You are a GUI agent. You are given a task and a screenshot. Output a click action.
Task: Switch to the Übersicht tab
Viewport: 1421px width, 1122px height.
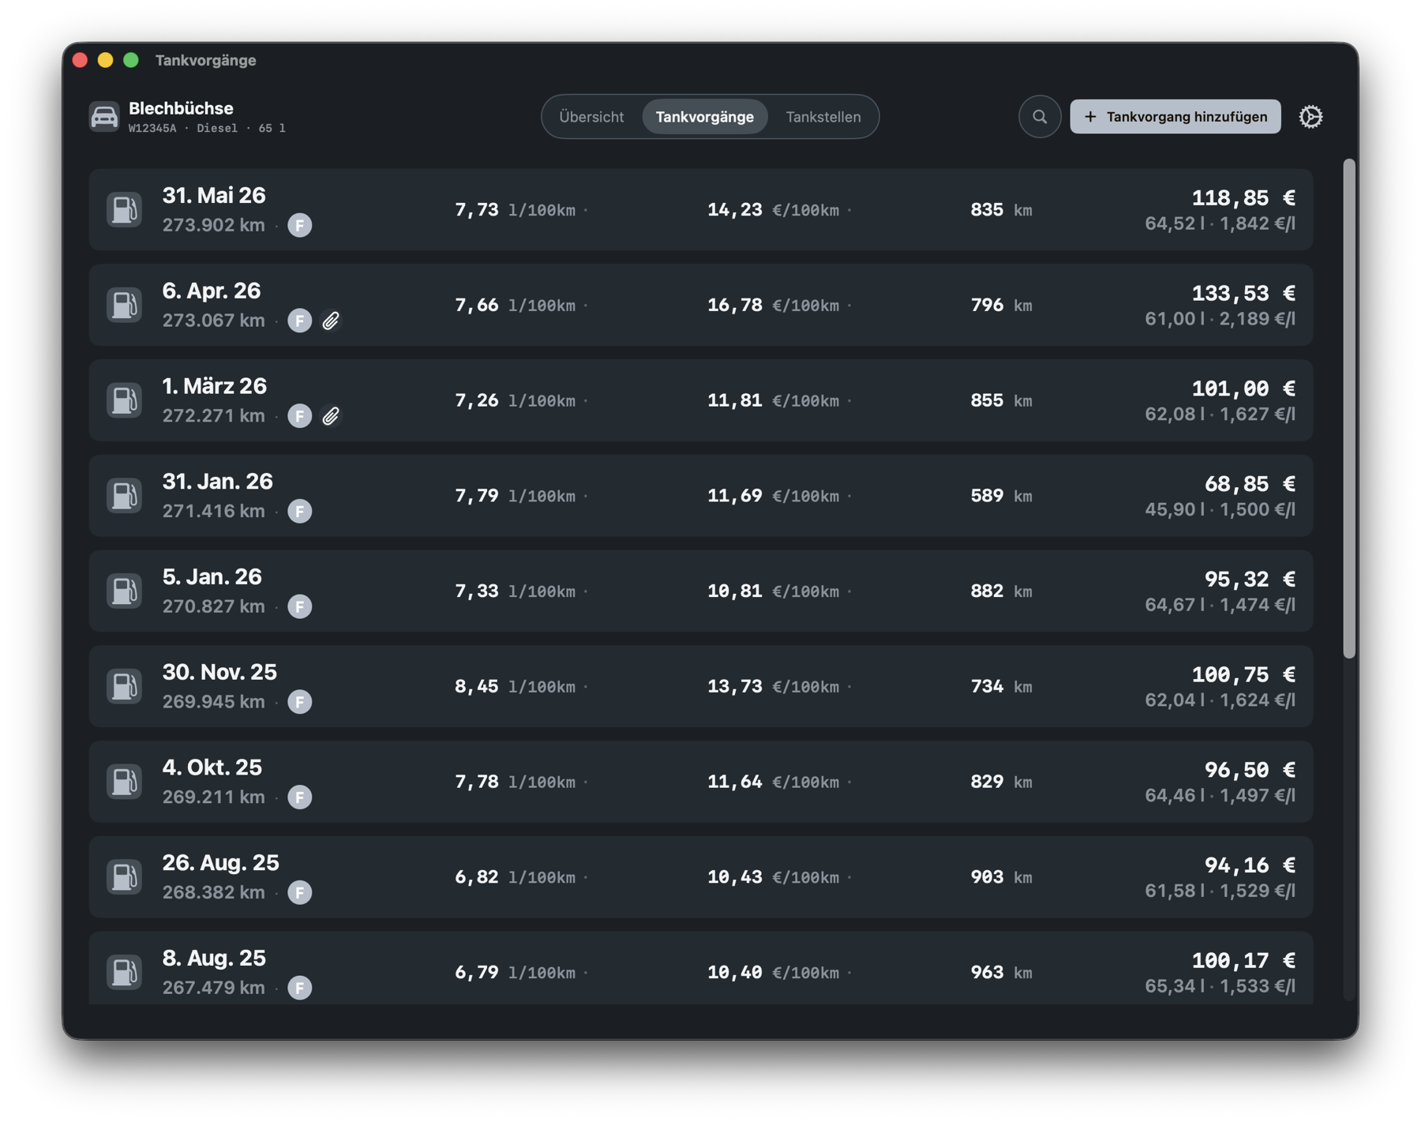click(591, 117)
